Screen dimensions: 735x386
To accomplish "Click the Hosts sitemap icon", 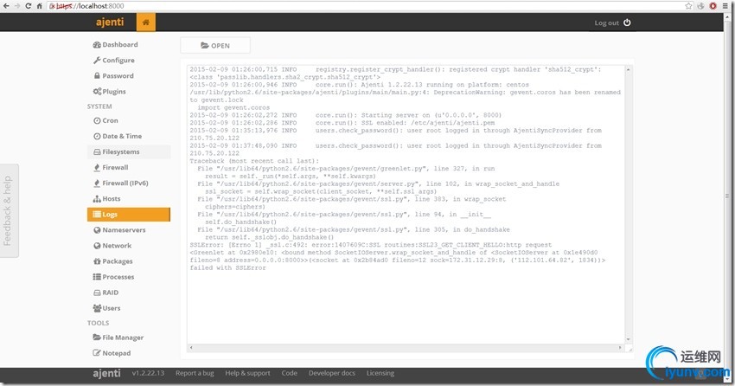I will (x=97, y=199).
